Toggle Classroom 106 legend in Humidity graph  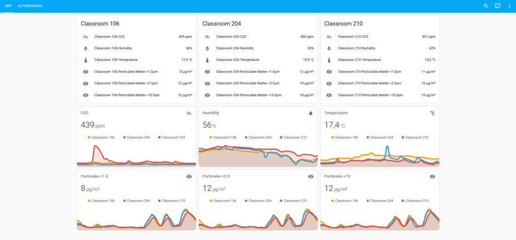(223, 137)
